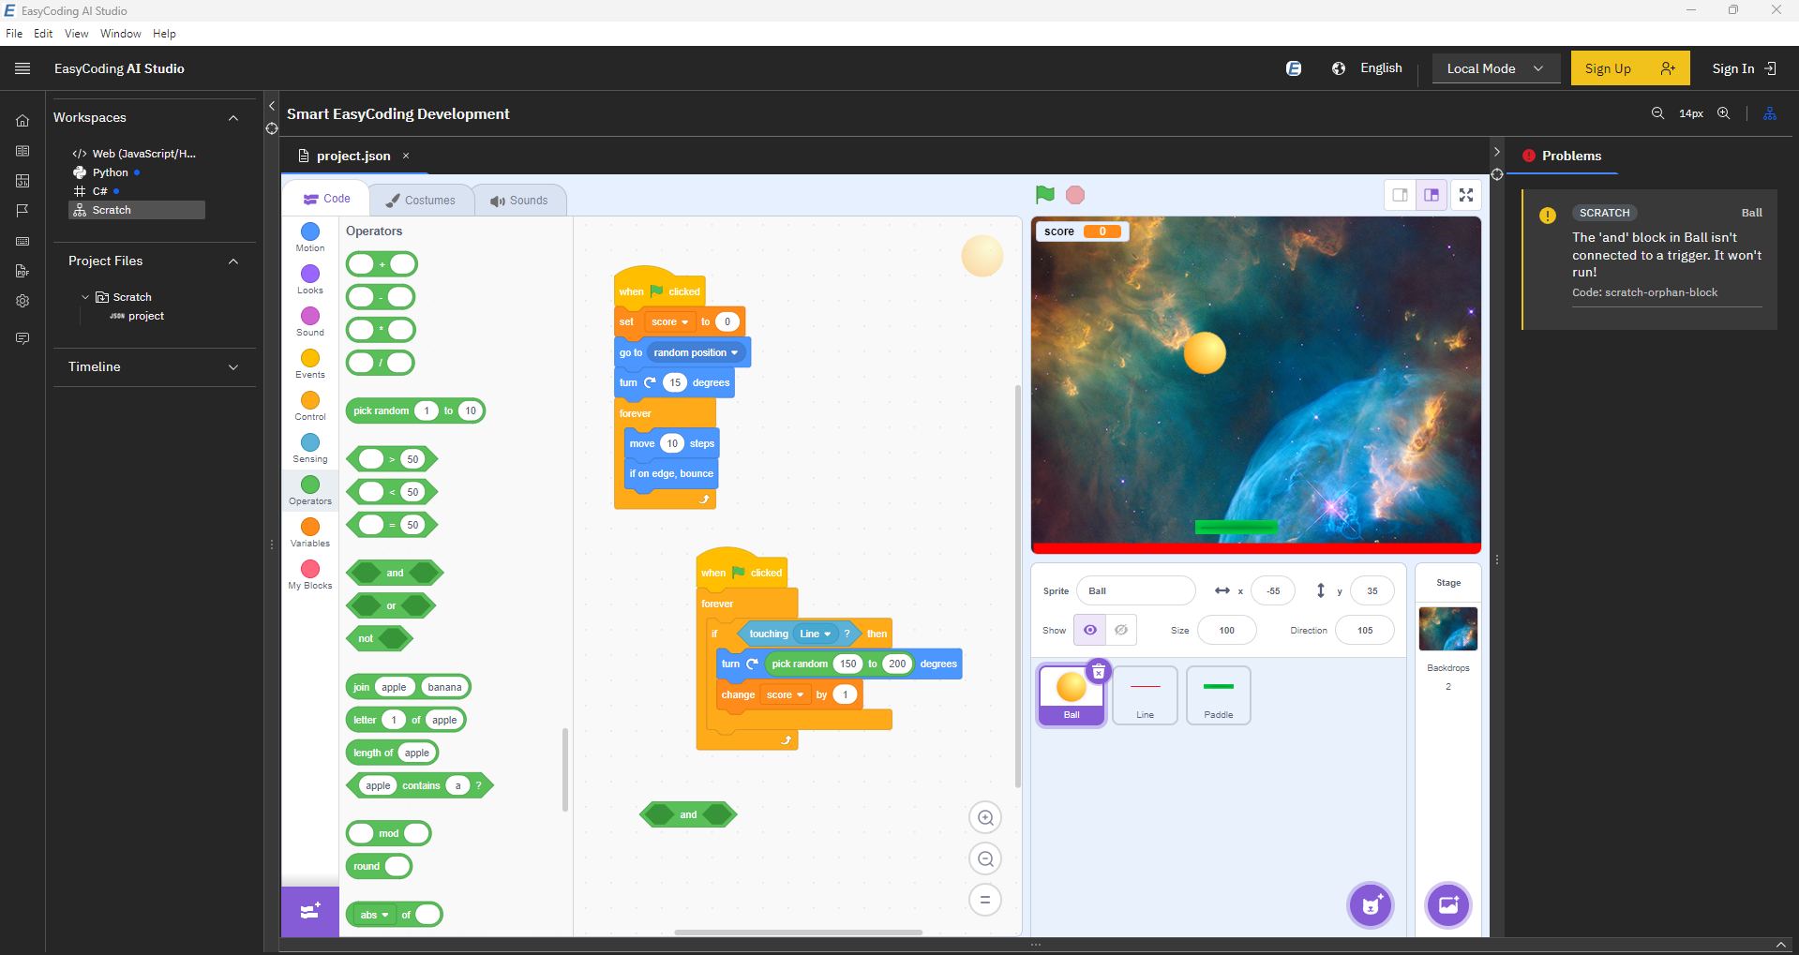Enter full screen stage mode
1799x955 pixels.
[1466, 195]
